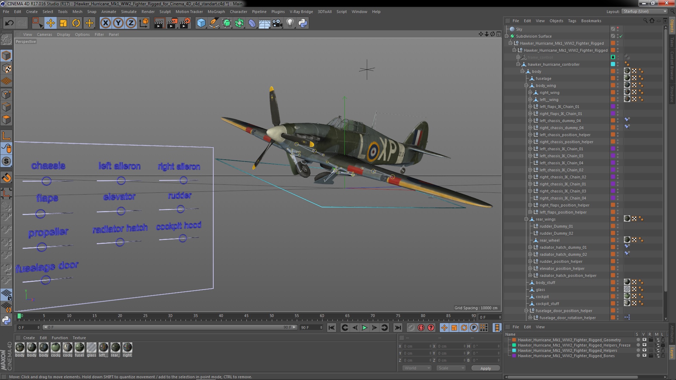This screenshot has height=380, width=676.
Task: Select the Texture mode icon
Action: coord(6,69)
